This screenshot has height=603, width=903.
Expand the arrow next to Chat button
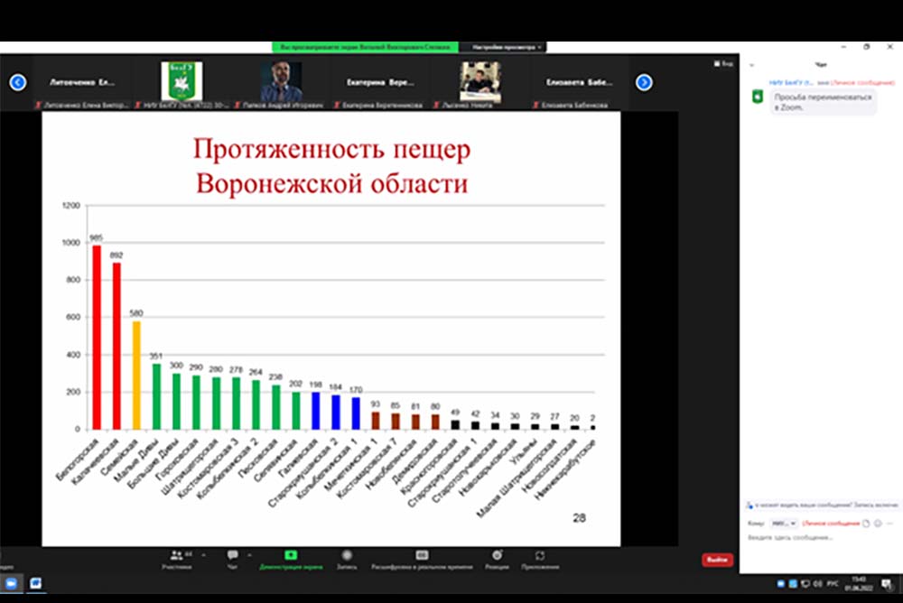click(249, 554)
